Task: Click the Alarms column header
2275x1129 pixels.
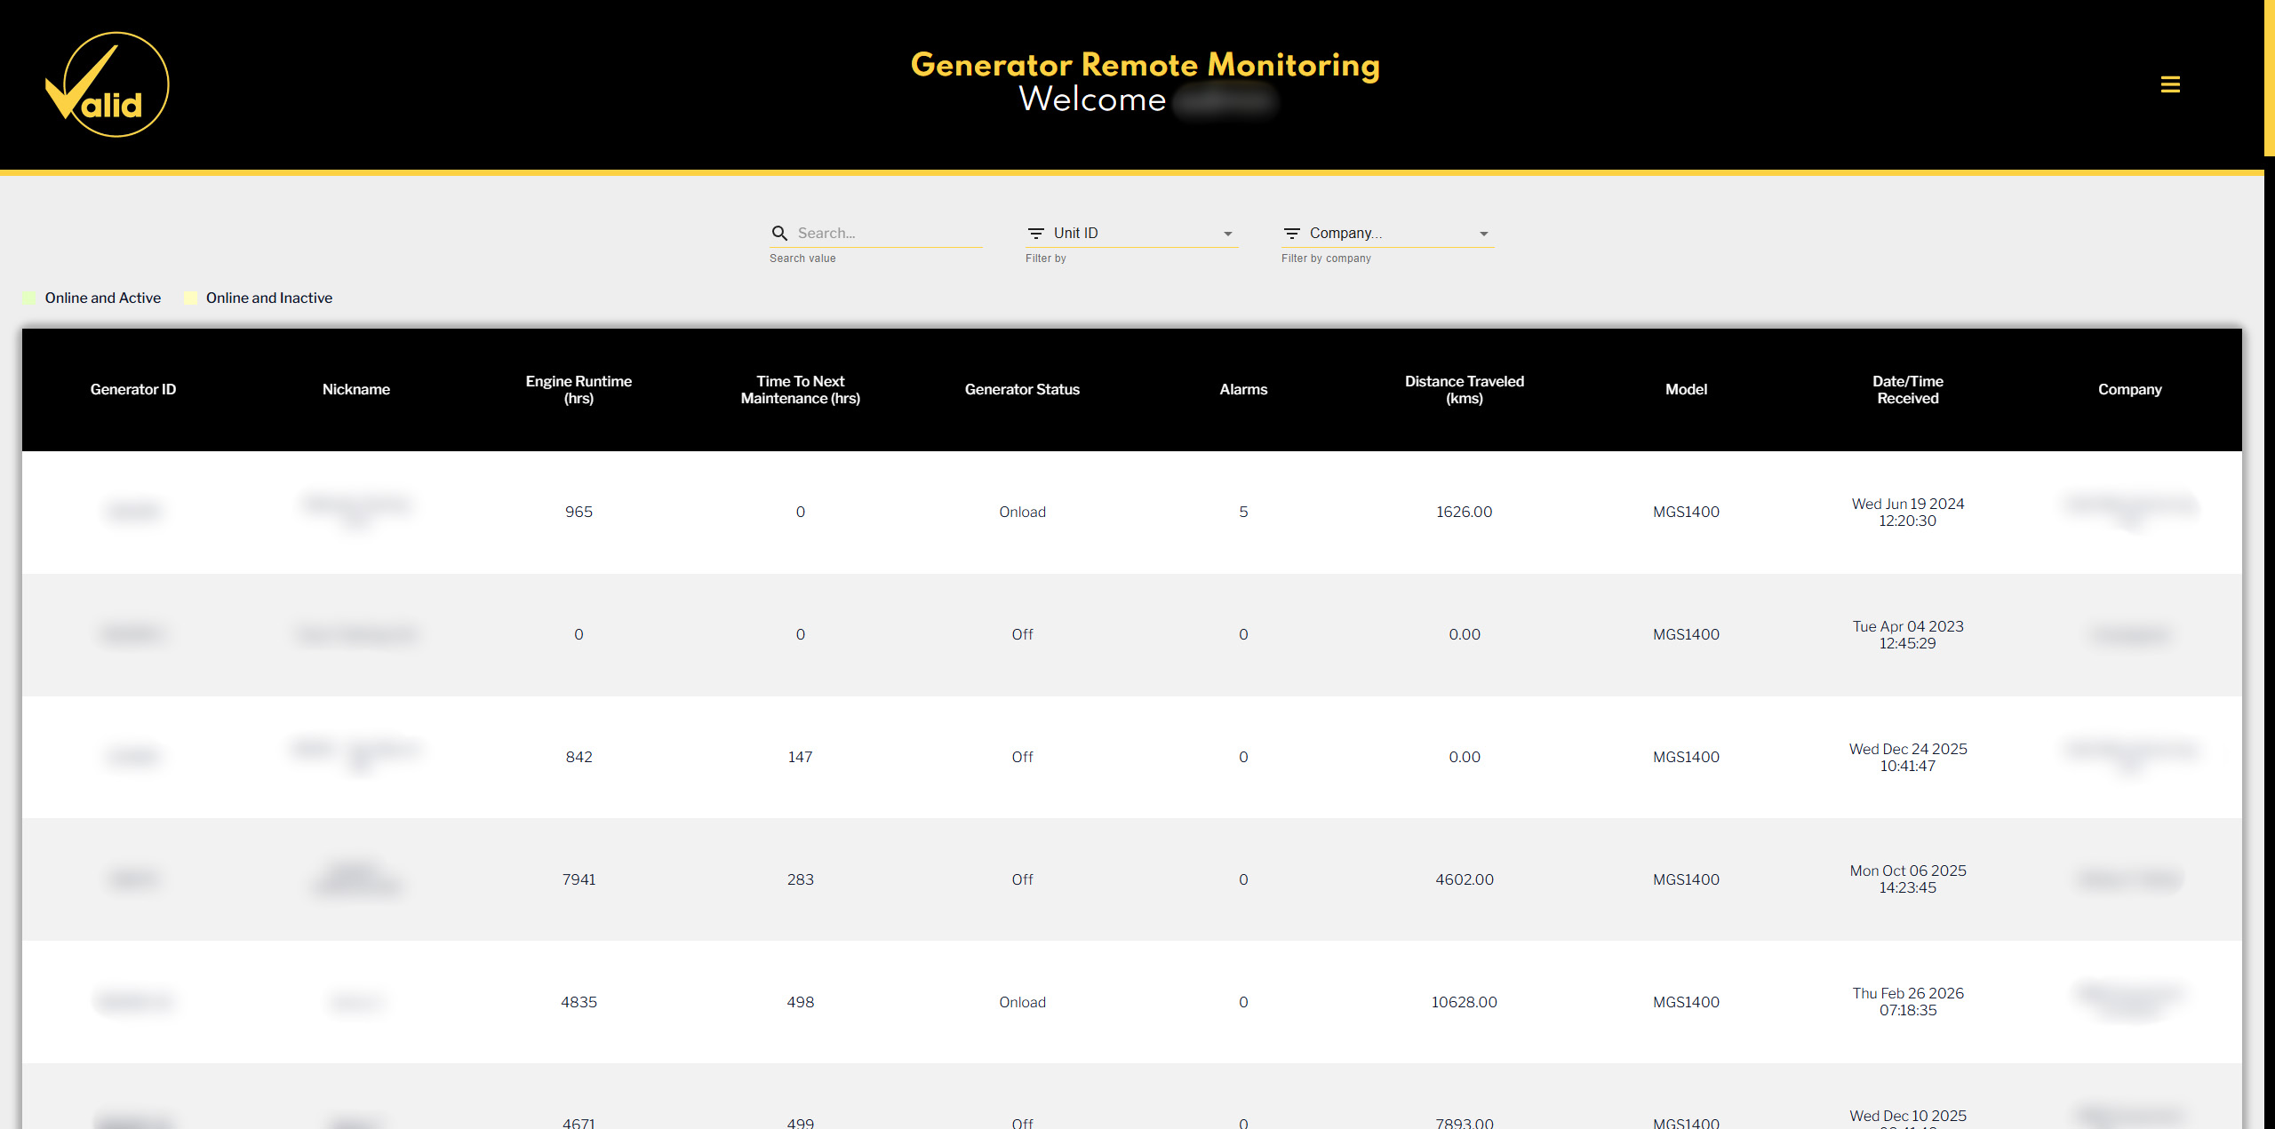Action: click(x=1243, y=389)
